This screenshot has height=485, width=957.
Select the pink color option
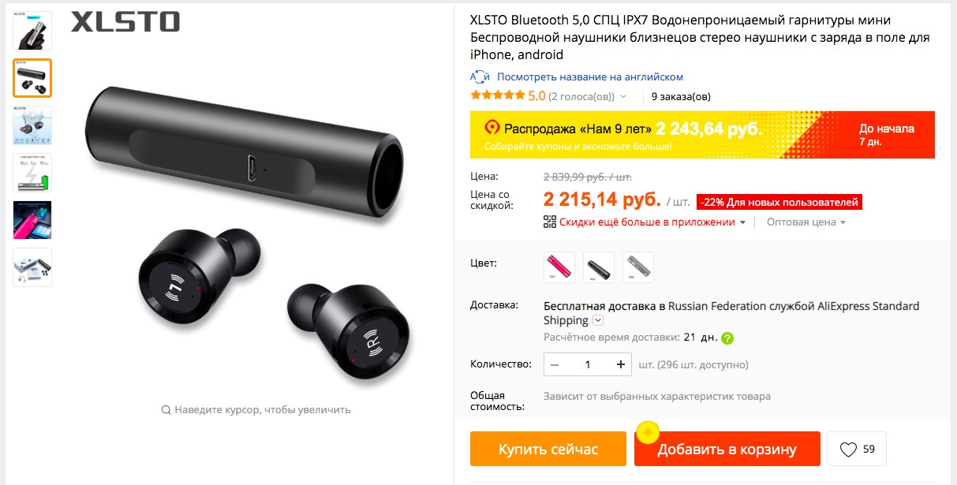pos(559,267)
